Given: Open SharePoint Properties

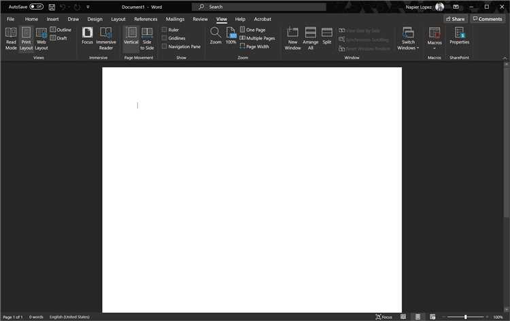Looking at the screenshot, I should (459, 36).
